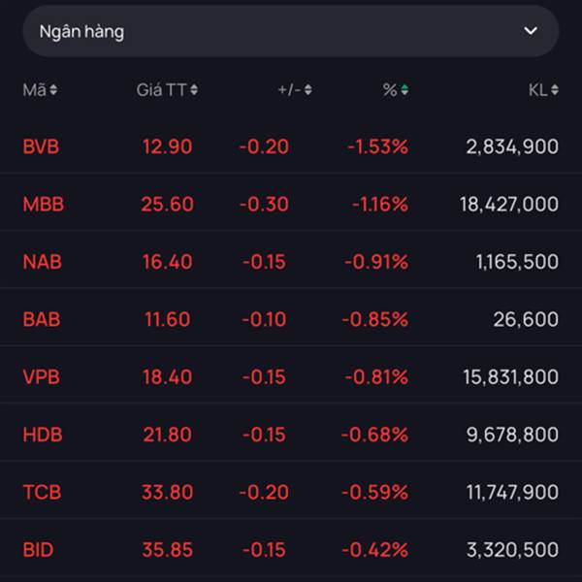Sort by +/- column arrows icon
Image resolution: width=582 pixels, height=582 pixels.
pos(308,89)
